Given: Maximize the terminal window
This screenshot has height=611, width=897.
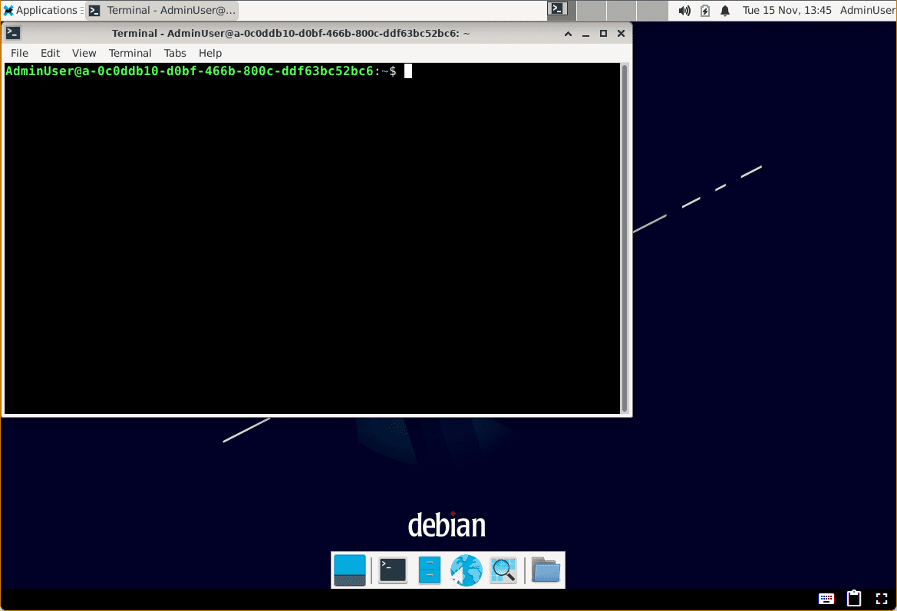Looking at the screenshot, I should (x=603, y=34).
